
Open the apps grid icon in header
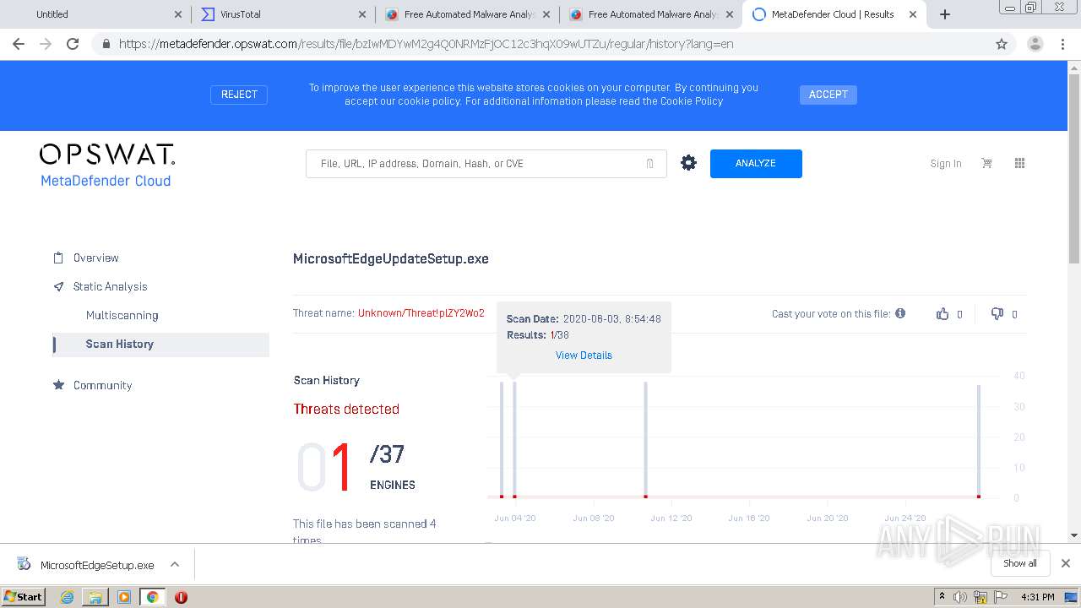pyautogui.click(x=1019, y=163)
